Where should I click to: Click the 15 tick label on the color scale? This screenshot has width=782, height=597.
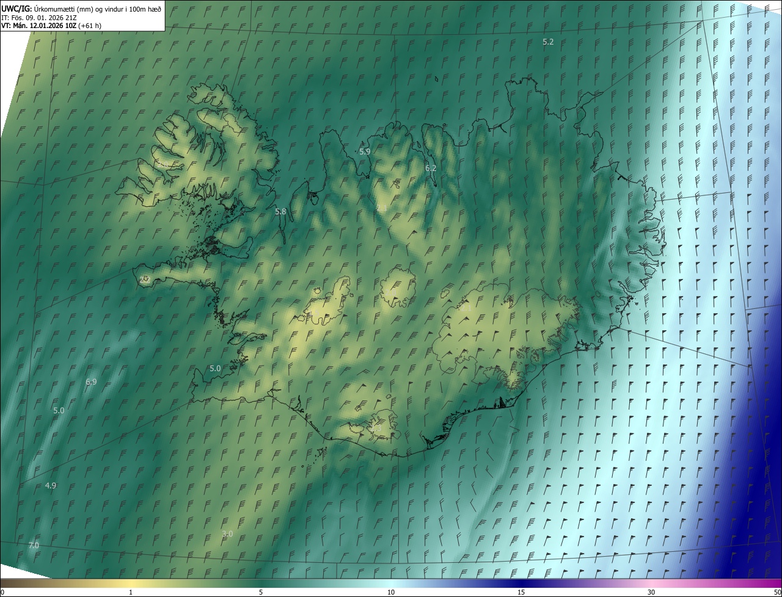click(x=521, y=592)
